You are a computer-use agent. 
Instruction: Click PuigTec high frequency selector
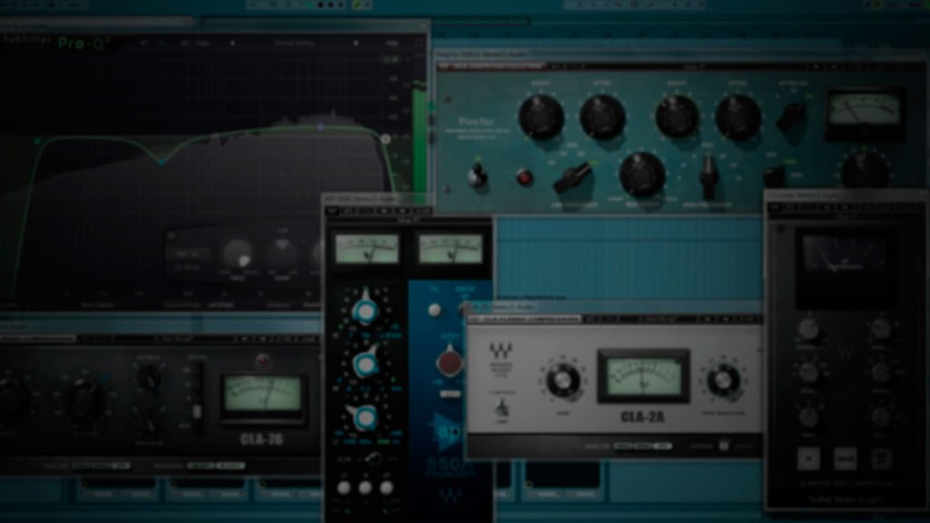click(708, 176)
